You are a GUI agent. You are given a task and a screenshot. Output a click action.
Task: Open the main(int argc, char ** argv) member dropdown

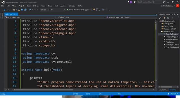[131, 17]
